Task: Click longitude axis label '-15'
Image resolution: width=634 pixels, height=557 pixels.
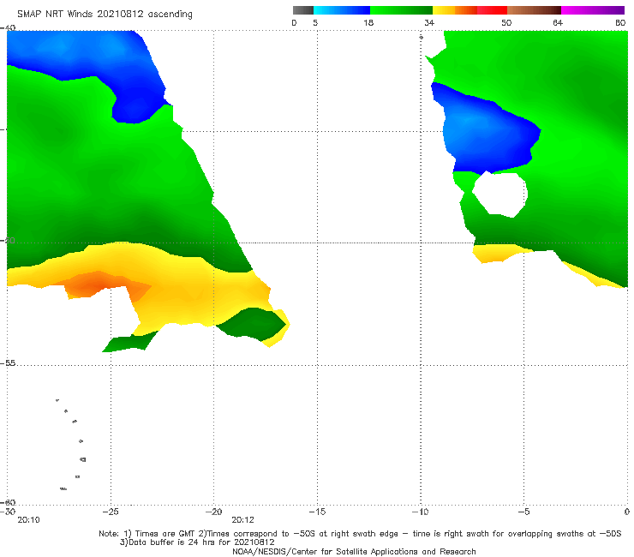Action: (x=317, y=512)
